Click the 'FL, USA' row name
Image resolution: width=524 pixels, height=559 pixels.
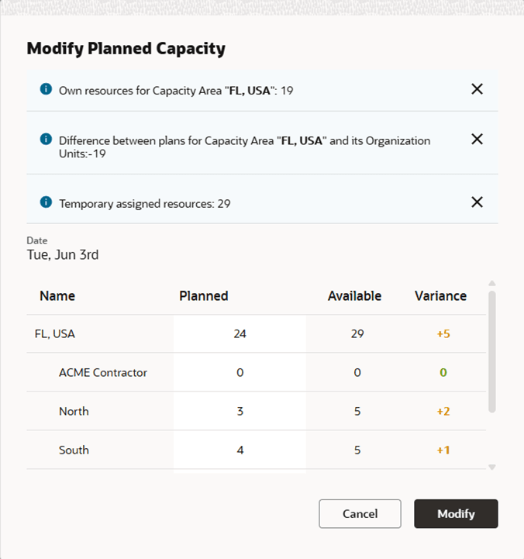[x=55, y=333]
